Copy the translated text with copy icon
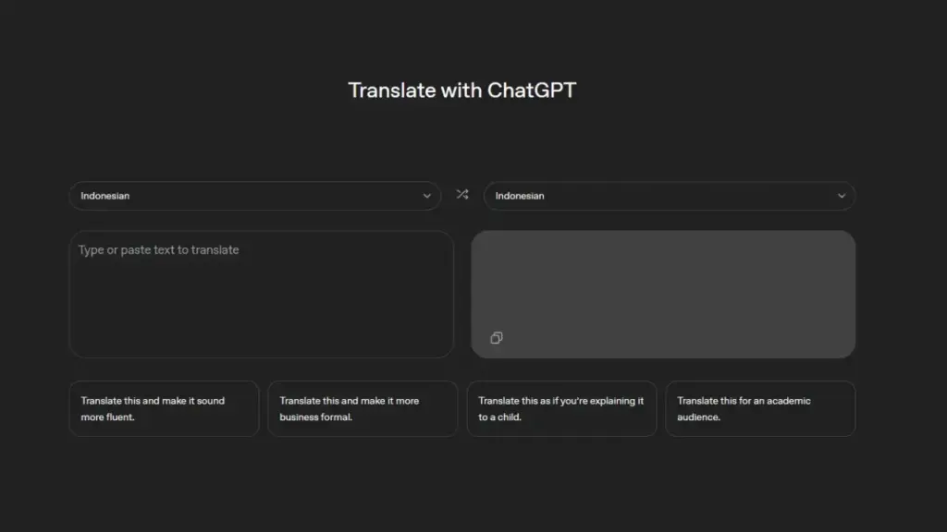Viewport: 947px width, 532px height. 497,338
